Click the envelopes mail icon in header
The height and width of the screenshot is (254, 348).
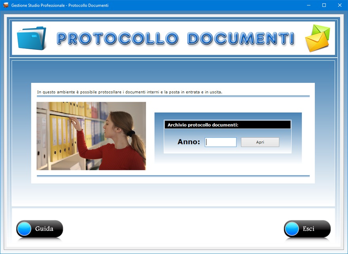(x=318, y=38)
